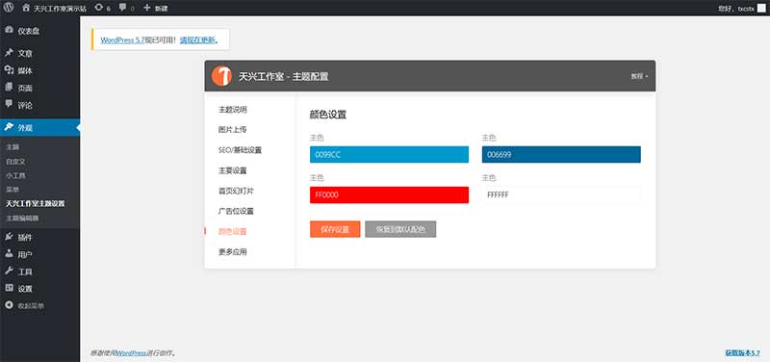Open 主题编辑器 submenu item
The image size is (770, 362).
pos(22,219)
